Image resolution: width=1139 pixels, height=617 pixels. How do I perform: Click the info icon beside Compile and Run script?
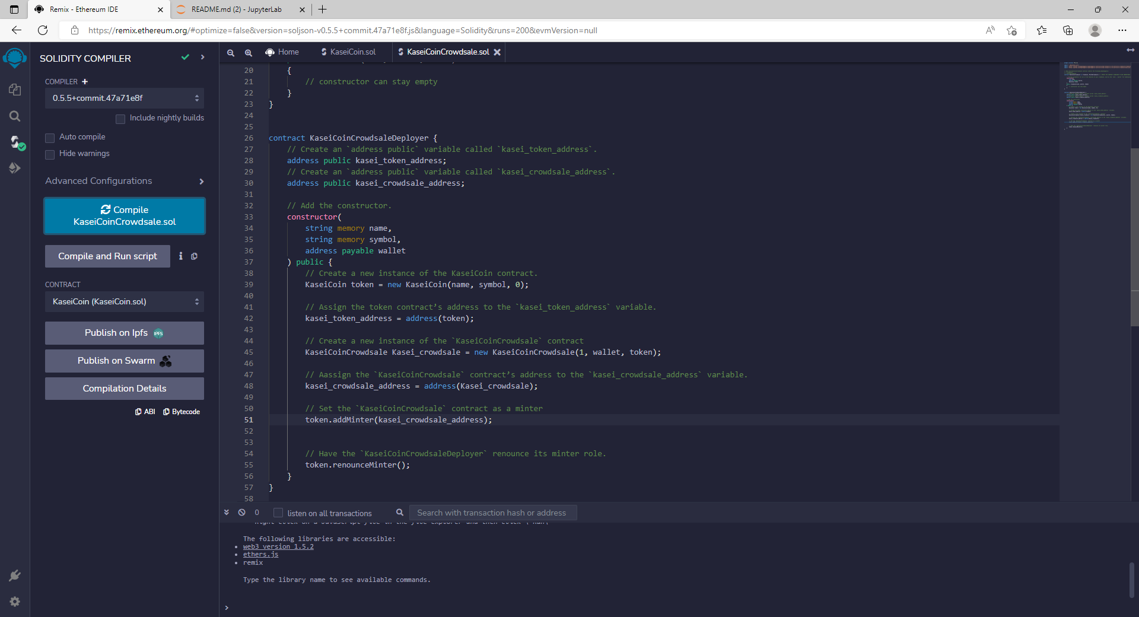[181, 256]
